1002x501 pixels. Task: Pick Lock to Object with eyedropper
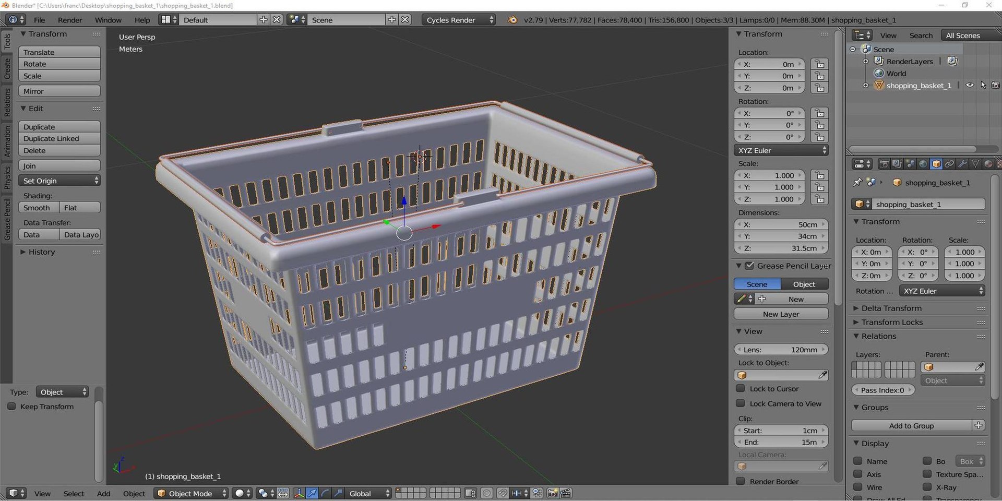(822, 375)
